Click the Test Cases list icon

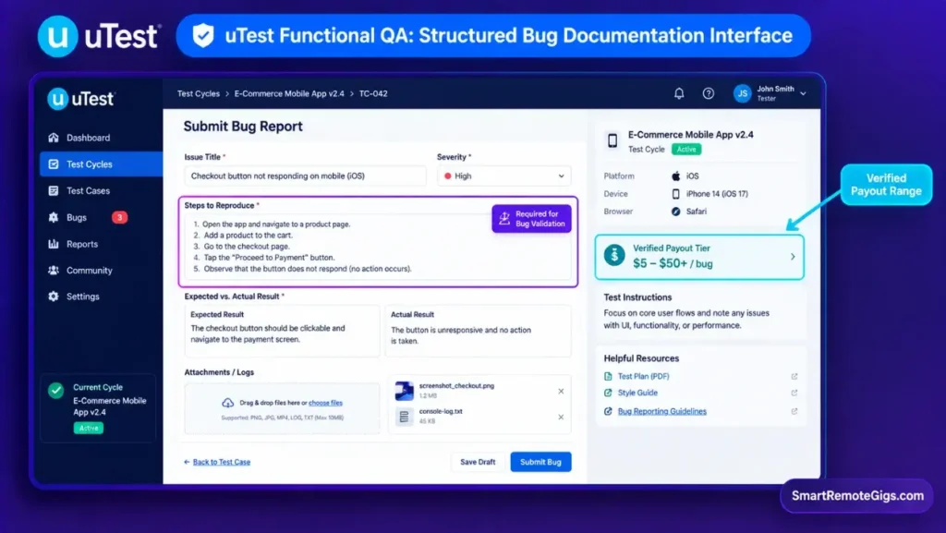click(x=54, y=190)
